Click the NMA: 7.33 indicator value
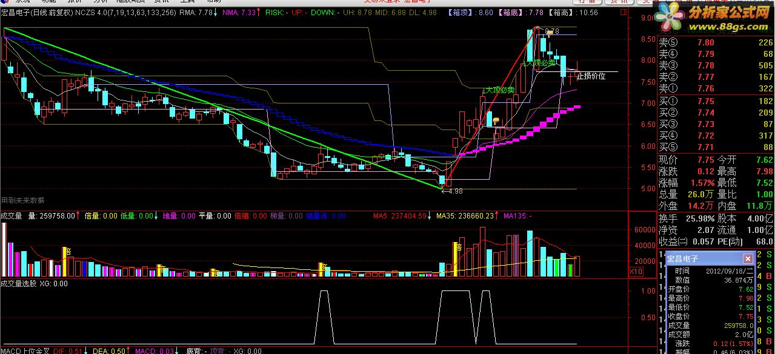This screenshot has height=354, width=775. click(x=239, y=12)
